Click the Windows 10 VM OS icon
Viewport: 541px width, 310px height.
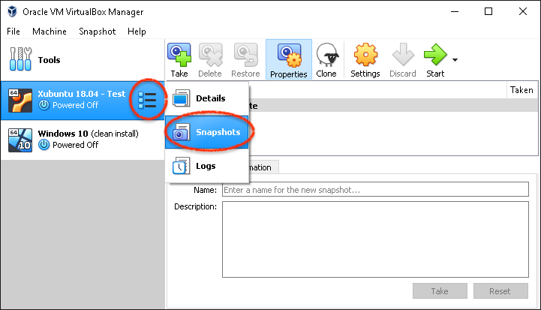pyautogui.click(x=20, y=140)
